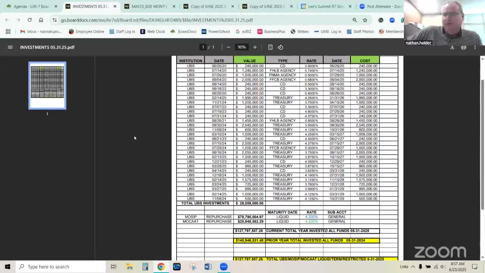Go back to the previous page
Screen dimensions: 485x273
pyautogui.click(x=7, y=20)
